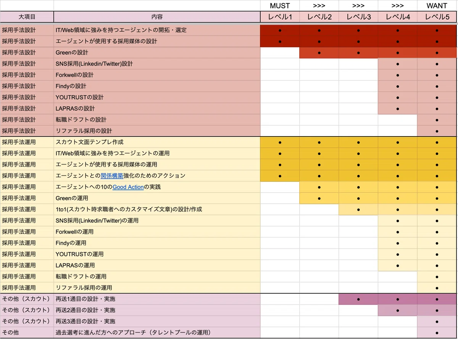The width and height of the screenshot is (458, 339).
Task: Select the 'SNS採用(Linkedin/Twitter)の運用' cell
Action: (157, 220)
